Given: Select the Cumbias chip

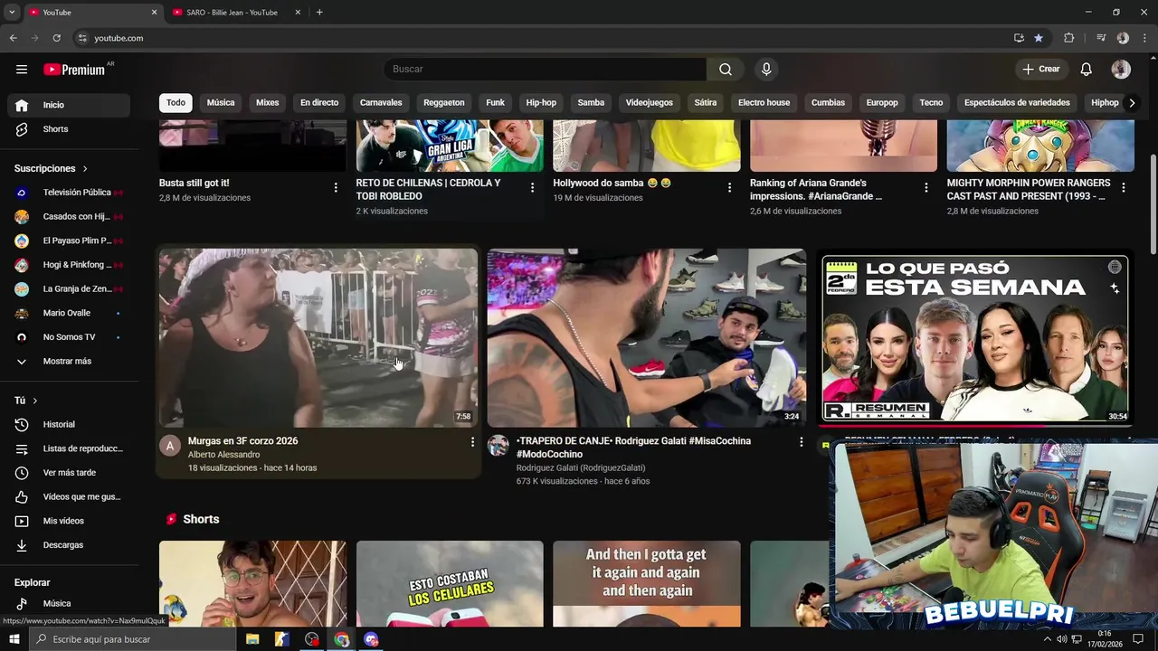Looking at the screenshot, I should (x=828, y=103).
